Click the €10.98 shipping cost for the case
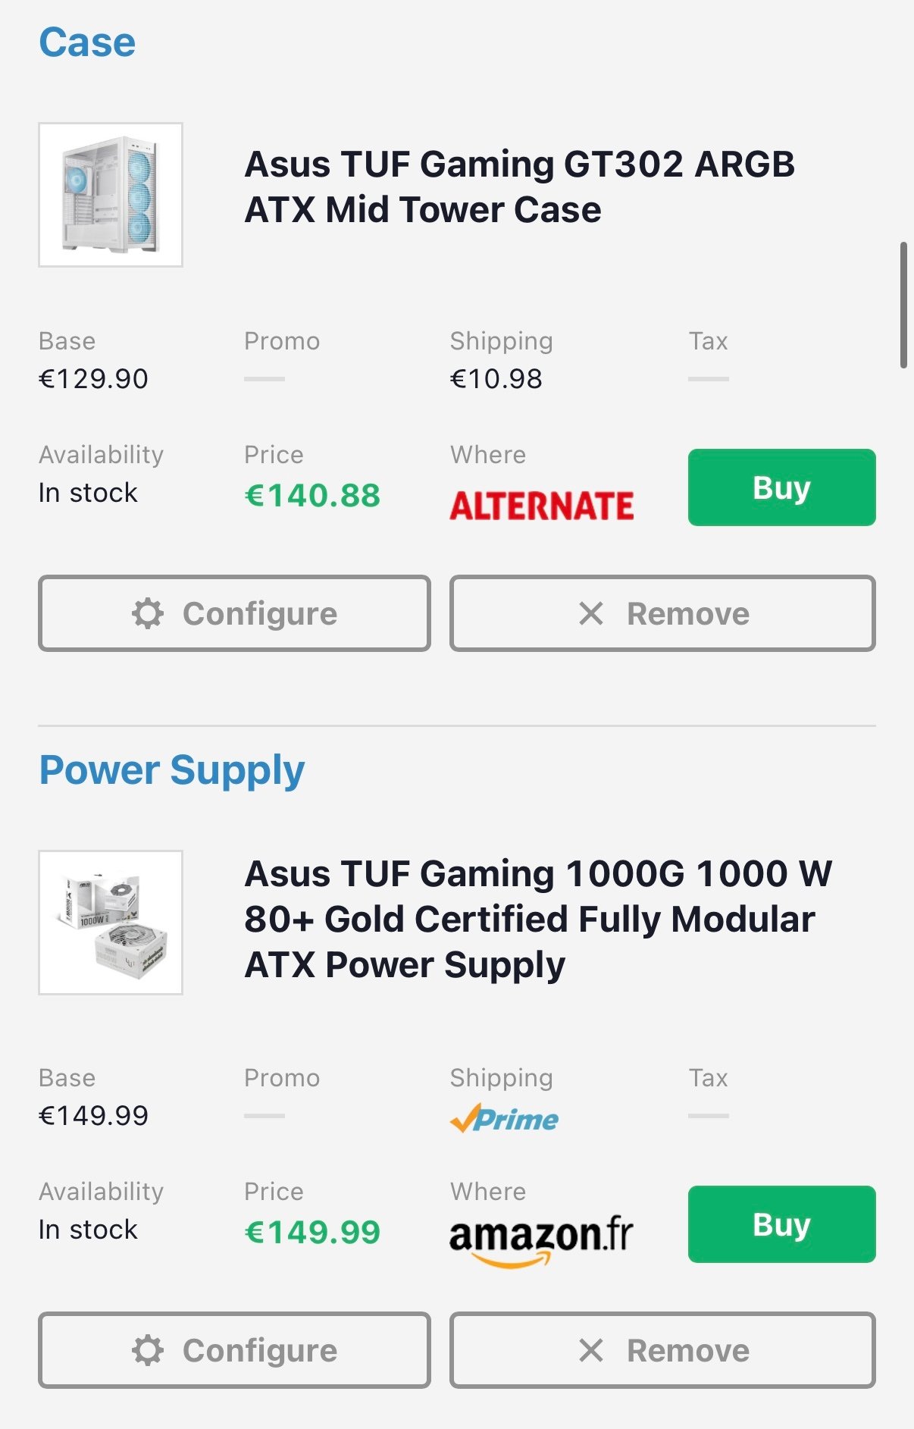914x1429 pixels. pyautogui.click(x=496, y=379)
